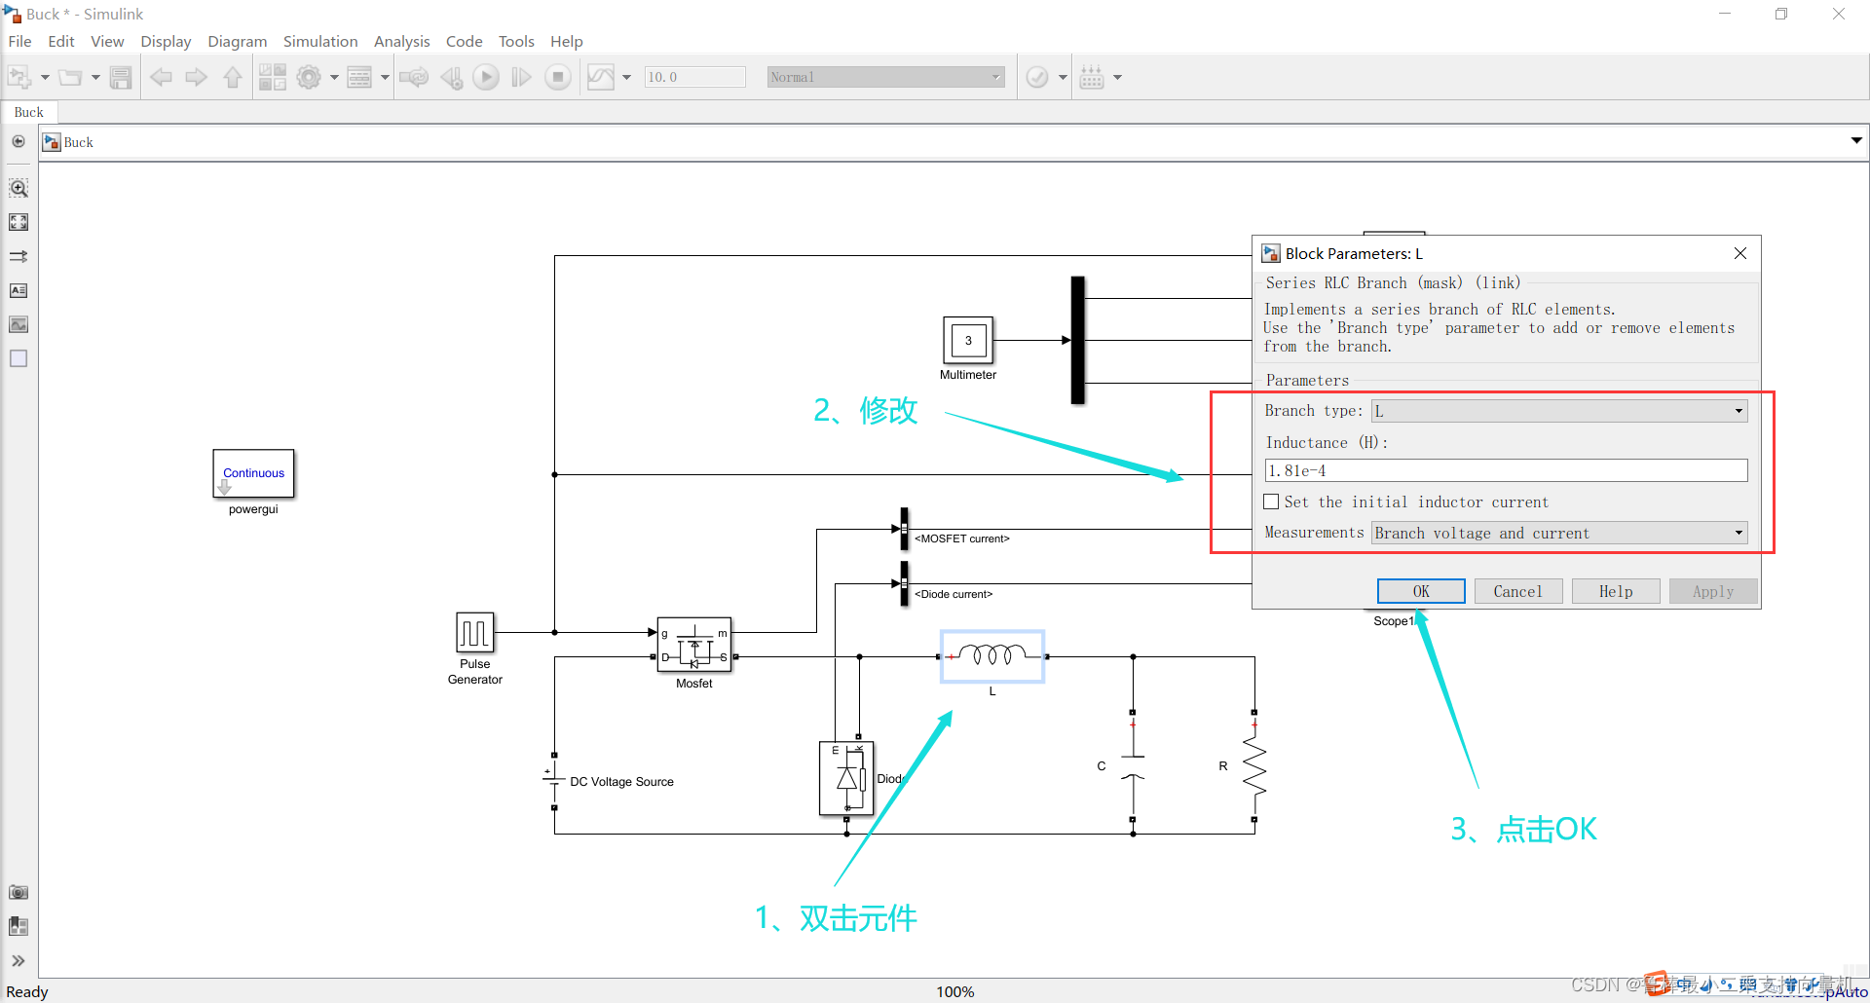Select the powergui Continuous block
The image size is (1870, 1003).
253,473
